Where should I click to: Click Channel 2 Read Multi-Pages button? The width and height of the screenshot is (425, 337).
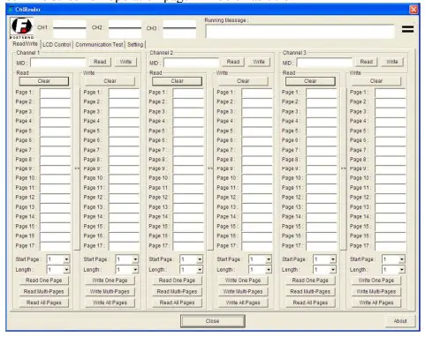177,292
